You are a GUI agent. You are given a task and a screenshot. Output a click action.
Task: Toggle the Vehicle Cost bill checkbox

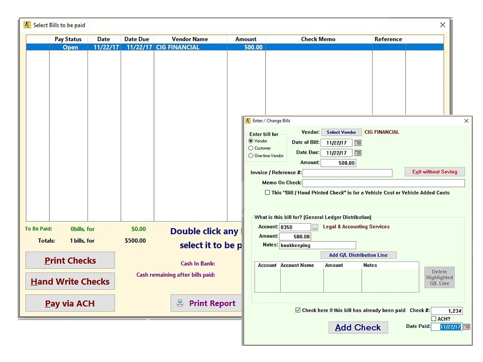click(x=267, y=193)
